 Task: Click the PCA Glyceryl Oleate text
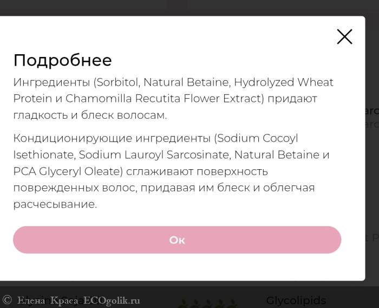pos(66,171)
